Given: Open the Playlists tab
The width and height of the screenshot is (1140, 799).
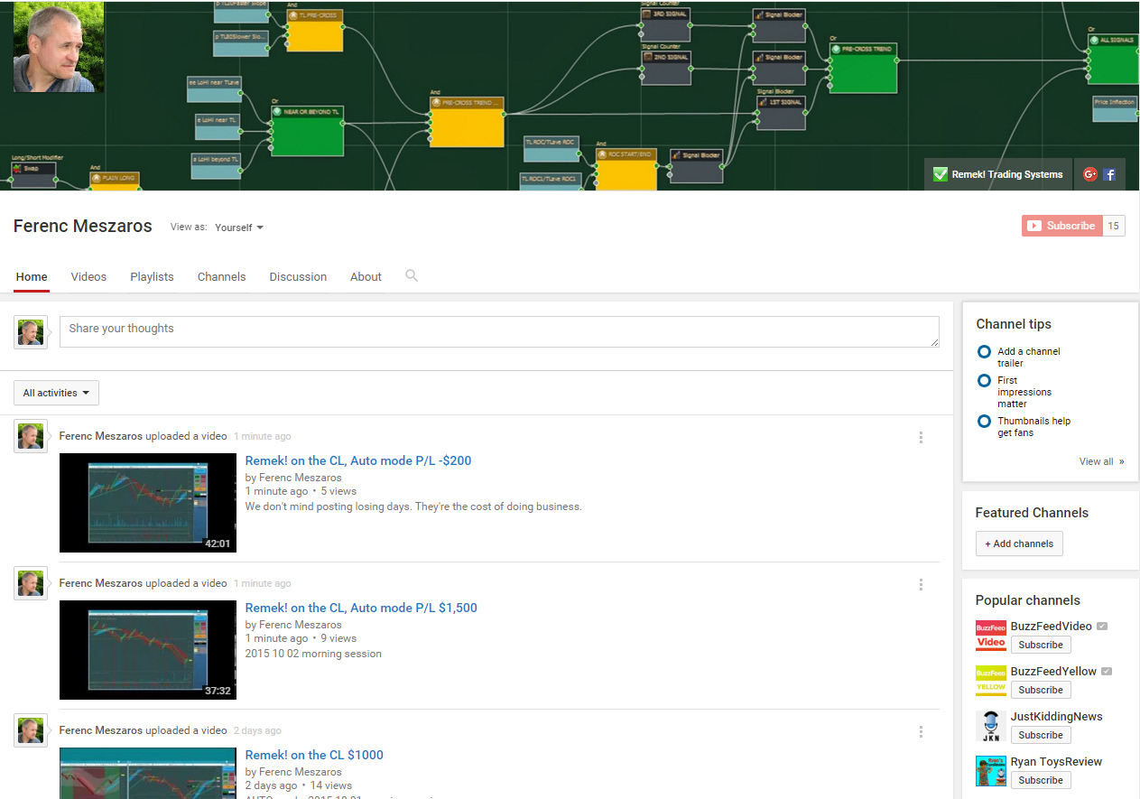Looking at the screenshot, I should click(x=152, y=277).
